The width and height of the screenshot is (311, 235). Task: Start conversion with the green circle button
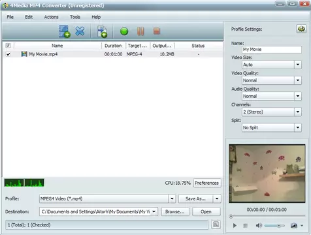pyautogui.click(x=124, y=31)
